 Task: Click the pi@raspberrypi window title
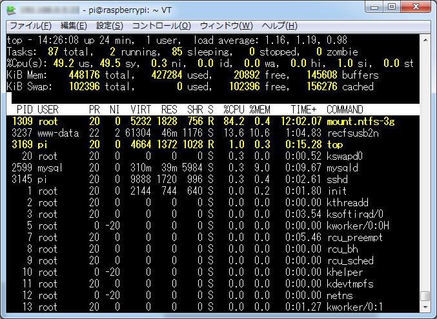130,10
